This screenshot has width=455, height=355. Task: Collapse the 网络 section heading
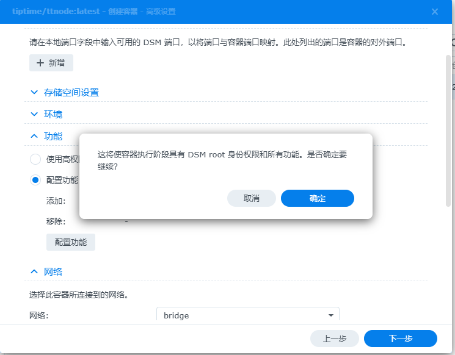[53, 272]
